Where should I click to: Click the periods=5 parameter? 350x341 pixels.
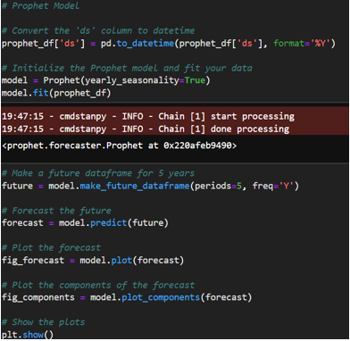click(x=221, y=187)
